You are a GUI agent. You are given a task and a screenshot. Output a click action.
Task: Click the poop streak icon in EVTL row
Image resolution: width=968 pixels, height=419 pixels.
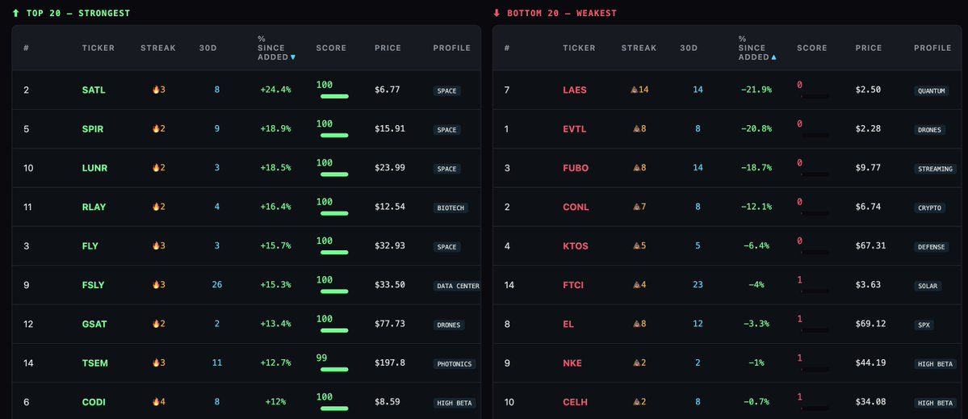coord(636,128)
